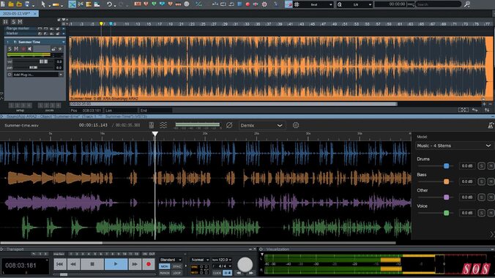Viewport: 495px width, 278px height.
Task: Open system options gear in the top toolbar
Action: [x=264, y=4]
